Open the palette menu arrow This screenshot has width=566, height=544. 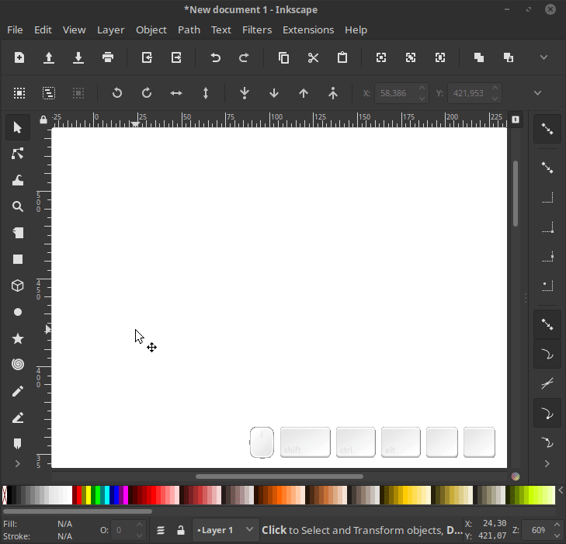pyautogui.click(x=561, y=490)
